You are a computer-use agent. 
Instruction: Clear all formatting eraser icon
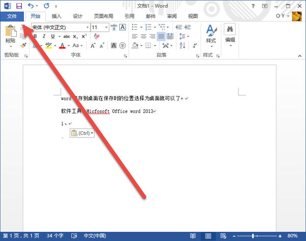[96, 36]
